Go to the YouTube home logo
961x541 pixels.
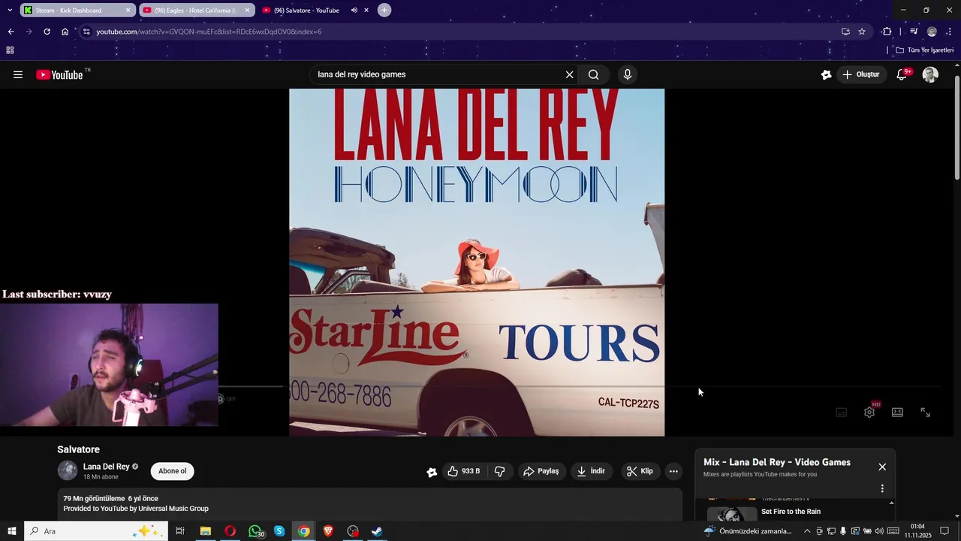pyautogui.click(x=59, y=74)
